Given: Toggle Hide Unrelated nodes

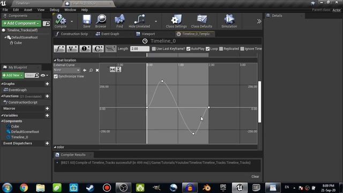Looking at the screenshot, I should pos(139,21).
